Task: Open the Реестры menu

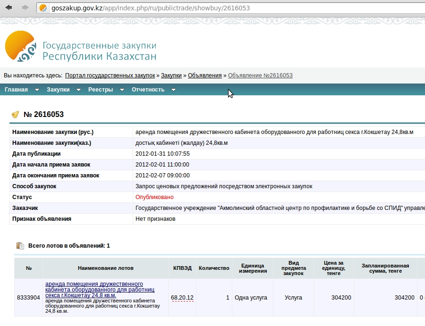Action: tap(101, 90)
